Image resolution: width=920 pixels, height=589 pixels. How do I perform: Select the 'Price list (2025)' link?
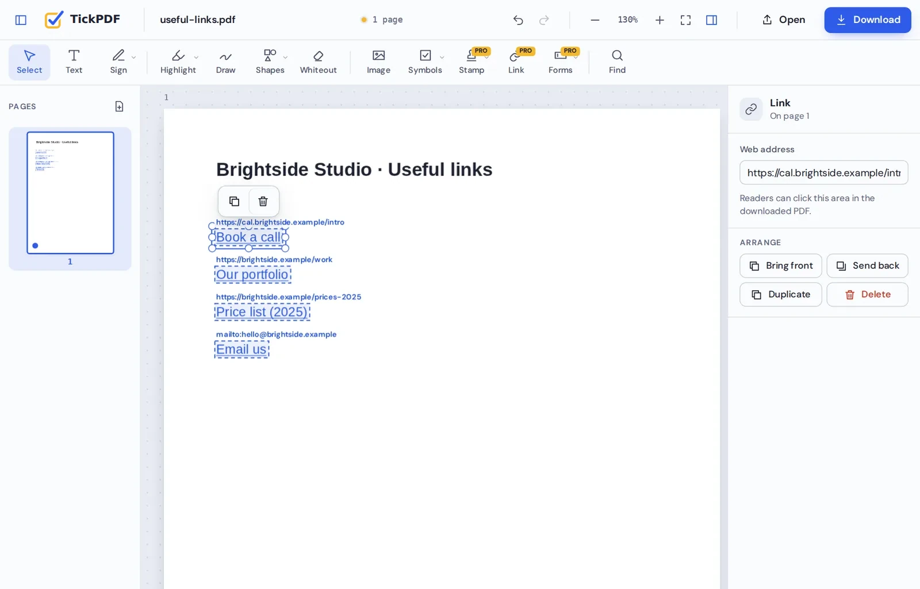pos(262,312)
